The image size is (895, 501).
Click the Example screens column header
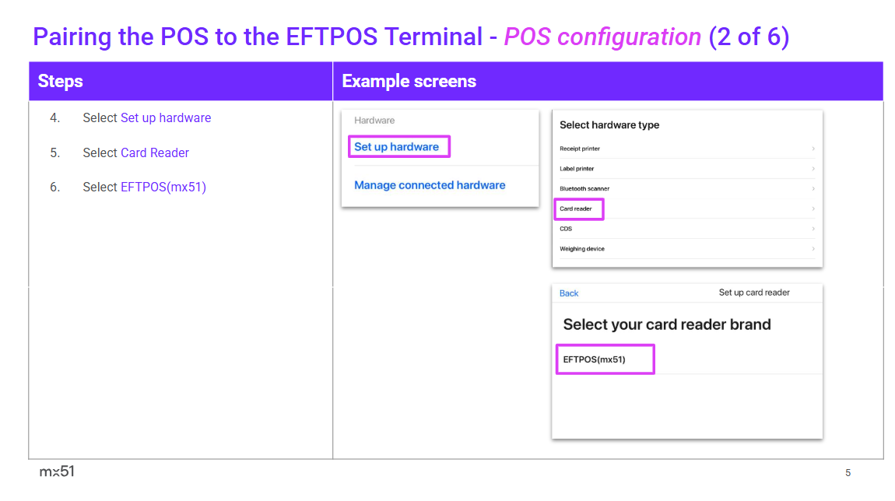409,82
